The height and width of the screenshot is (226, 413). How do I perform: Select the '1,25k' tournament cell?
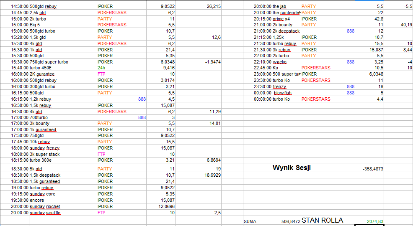(287, 37)
